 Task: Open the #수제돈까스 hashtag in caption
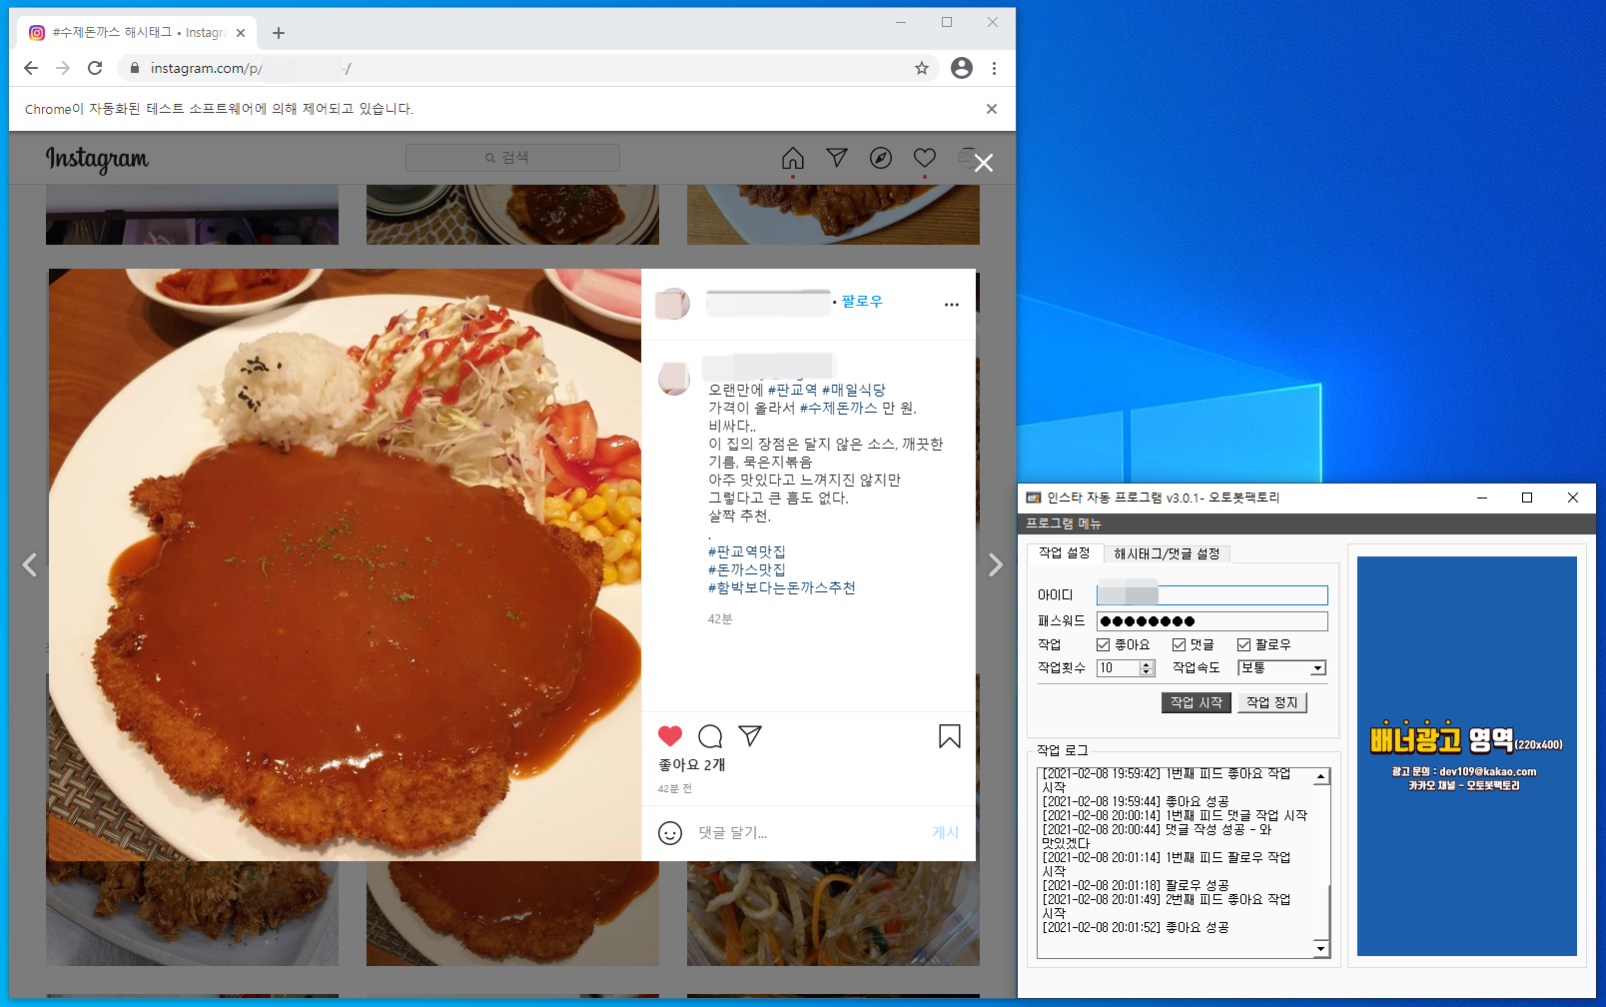[x=838, y=408]
